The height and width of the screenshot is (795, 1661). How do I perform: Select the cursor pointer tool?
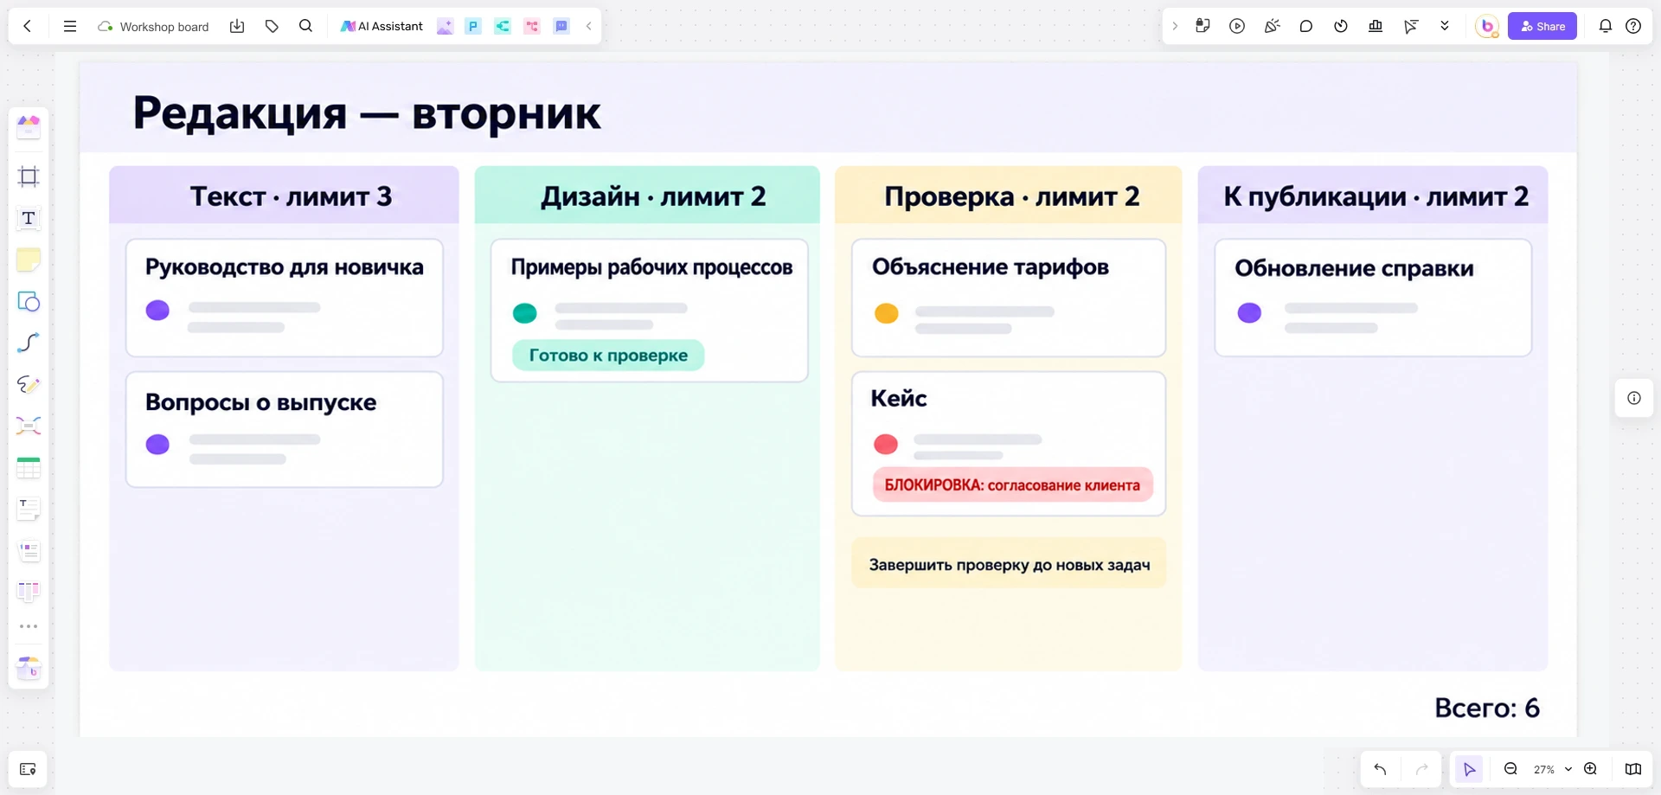(x=1469, y=769)
